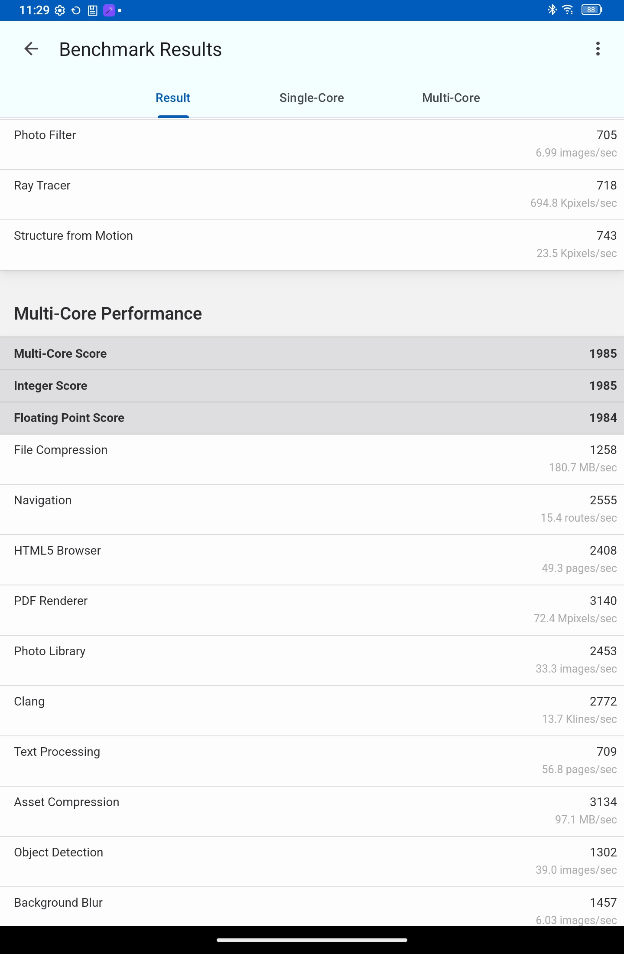624x954 pixels.
Task: Select the PDF Renderer result row
Action: 312,610
